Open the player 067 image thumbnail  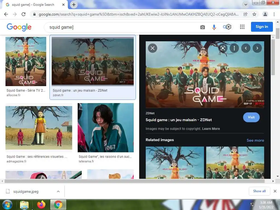coord(106,127)
